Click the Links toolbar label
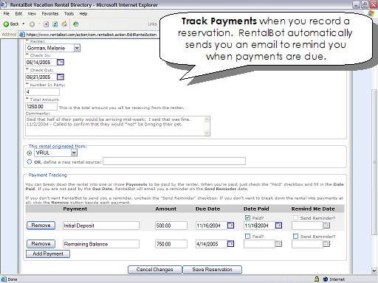Image resolution: width=378 pixels, height=283 pixels. (x=152, y=24)
